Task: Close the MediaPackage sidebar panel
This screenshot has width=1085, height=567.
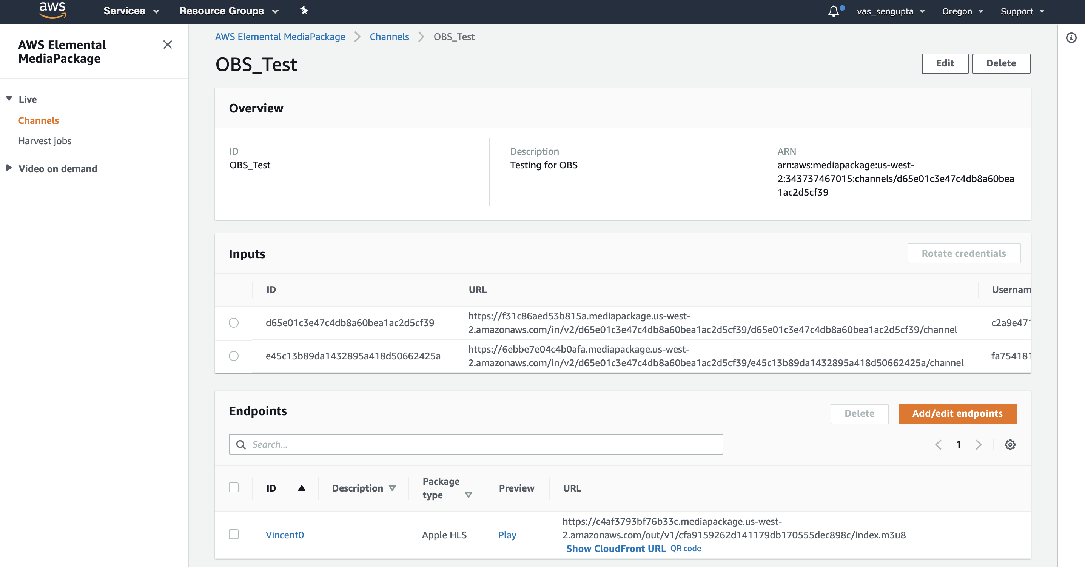Action: 167,45
